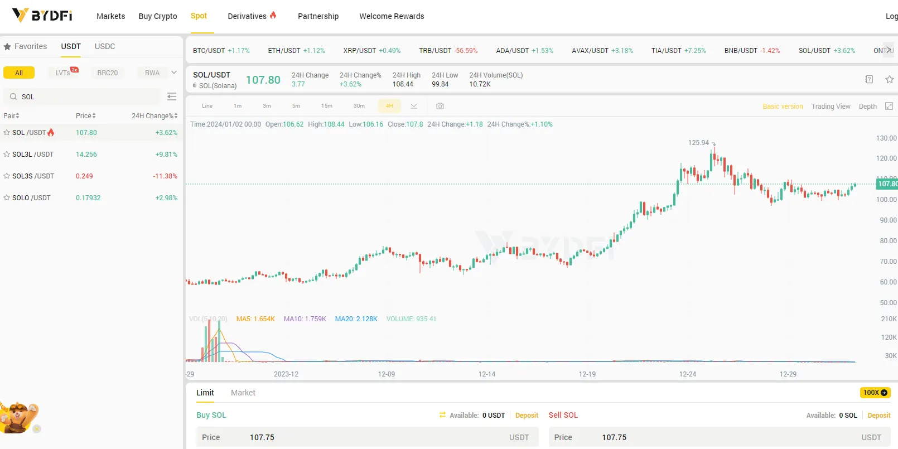This screenshot has width=898, height=449.
Task: Take a chart screenshot with camera icon
Action: pos(440,106)
